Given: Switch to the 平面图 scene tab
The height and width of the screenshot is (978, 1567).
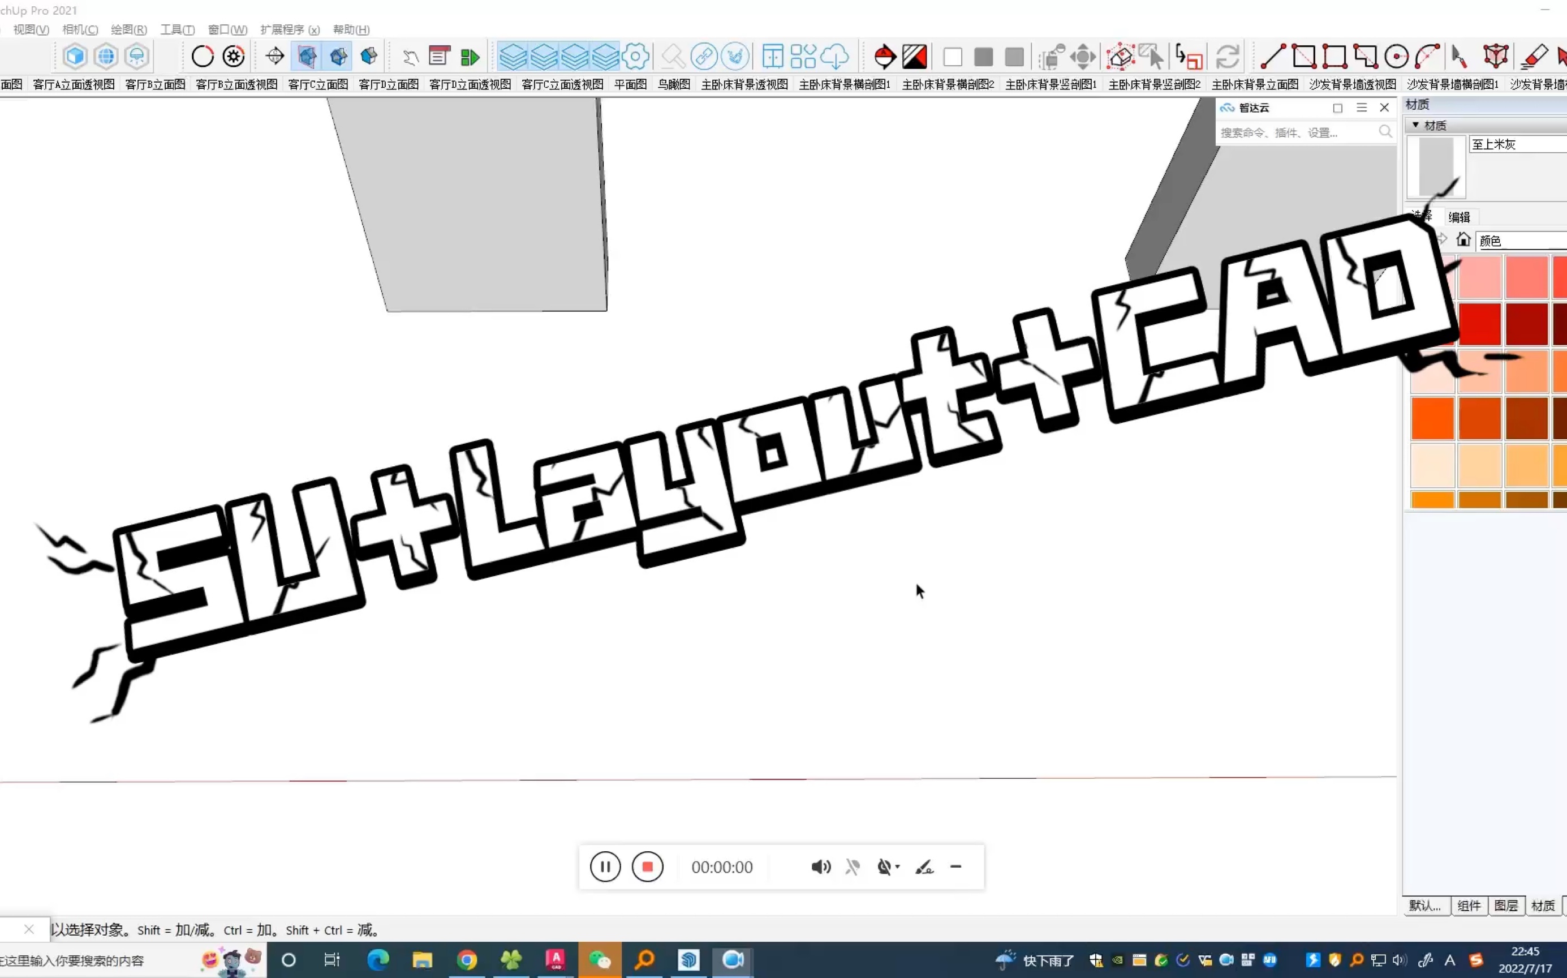Looking at the screenshot, I should (630, 85).
